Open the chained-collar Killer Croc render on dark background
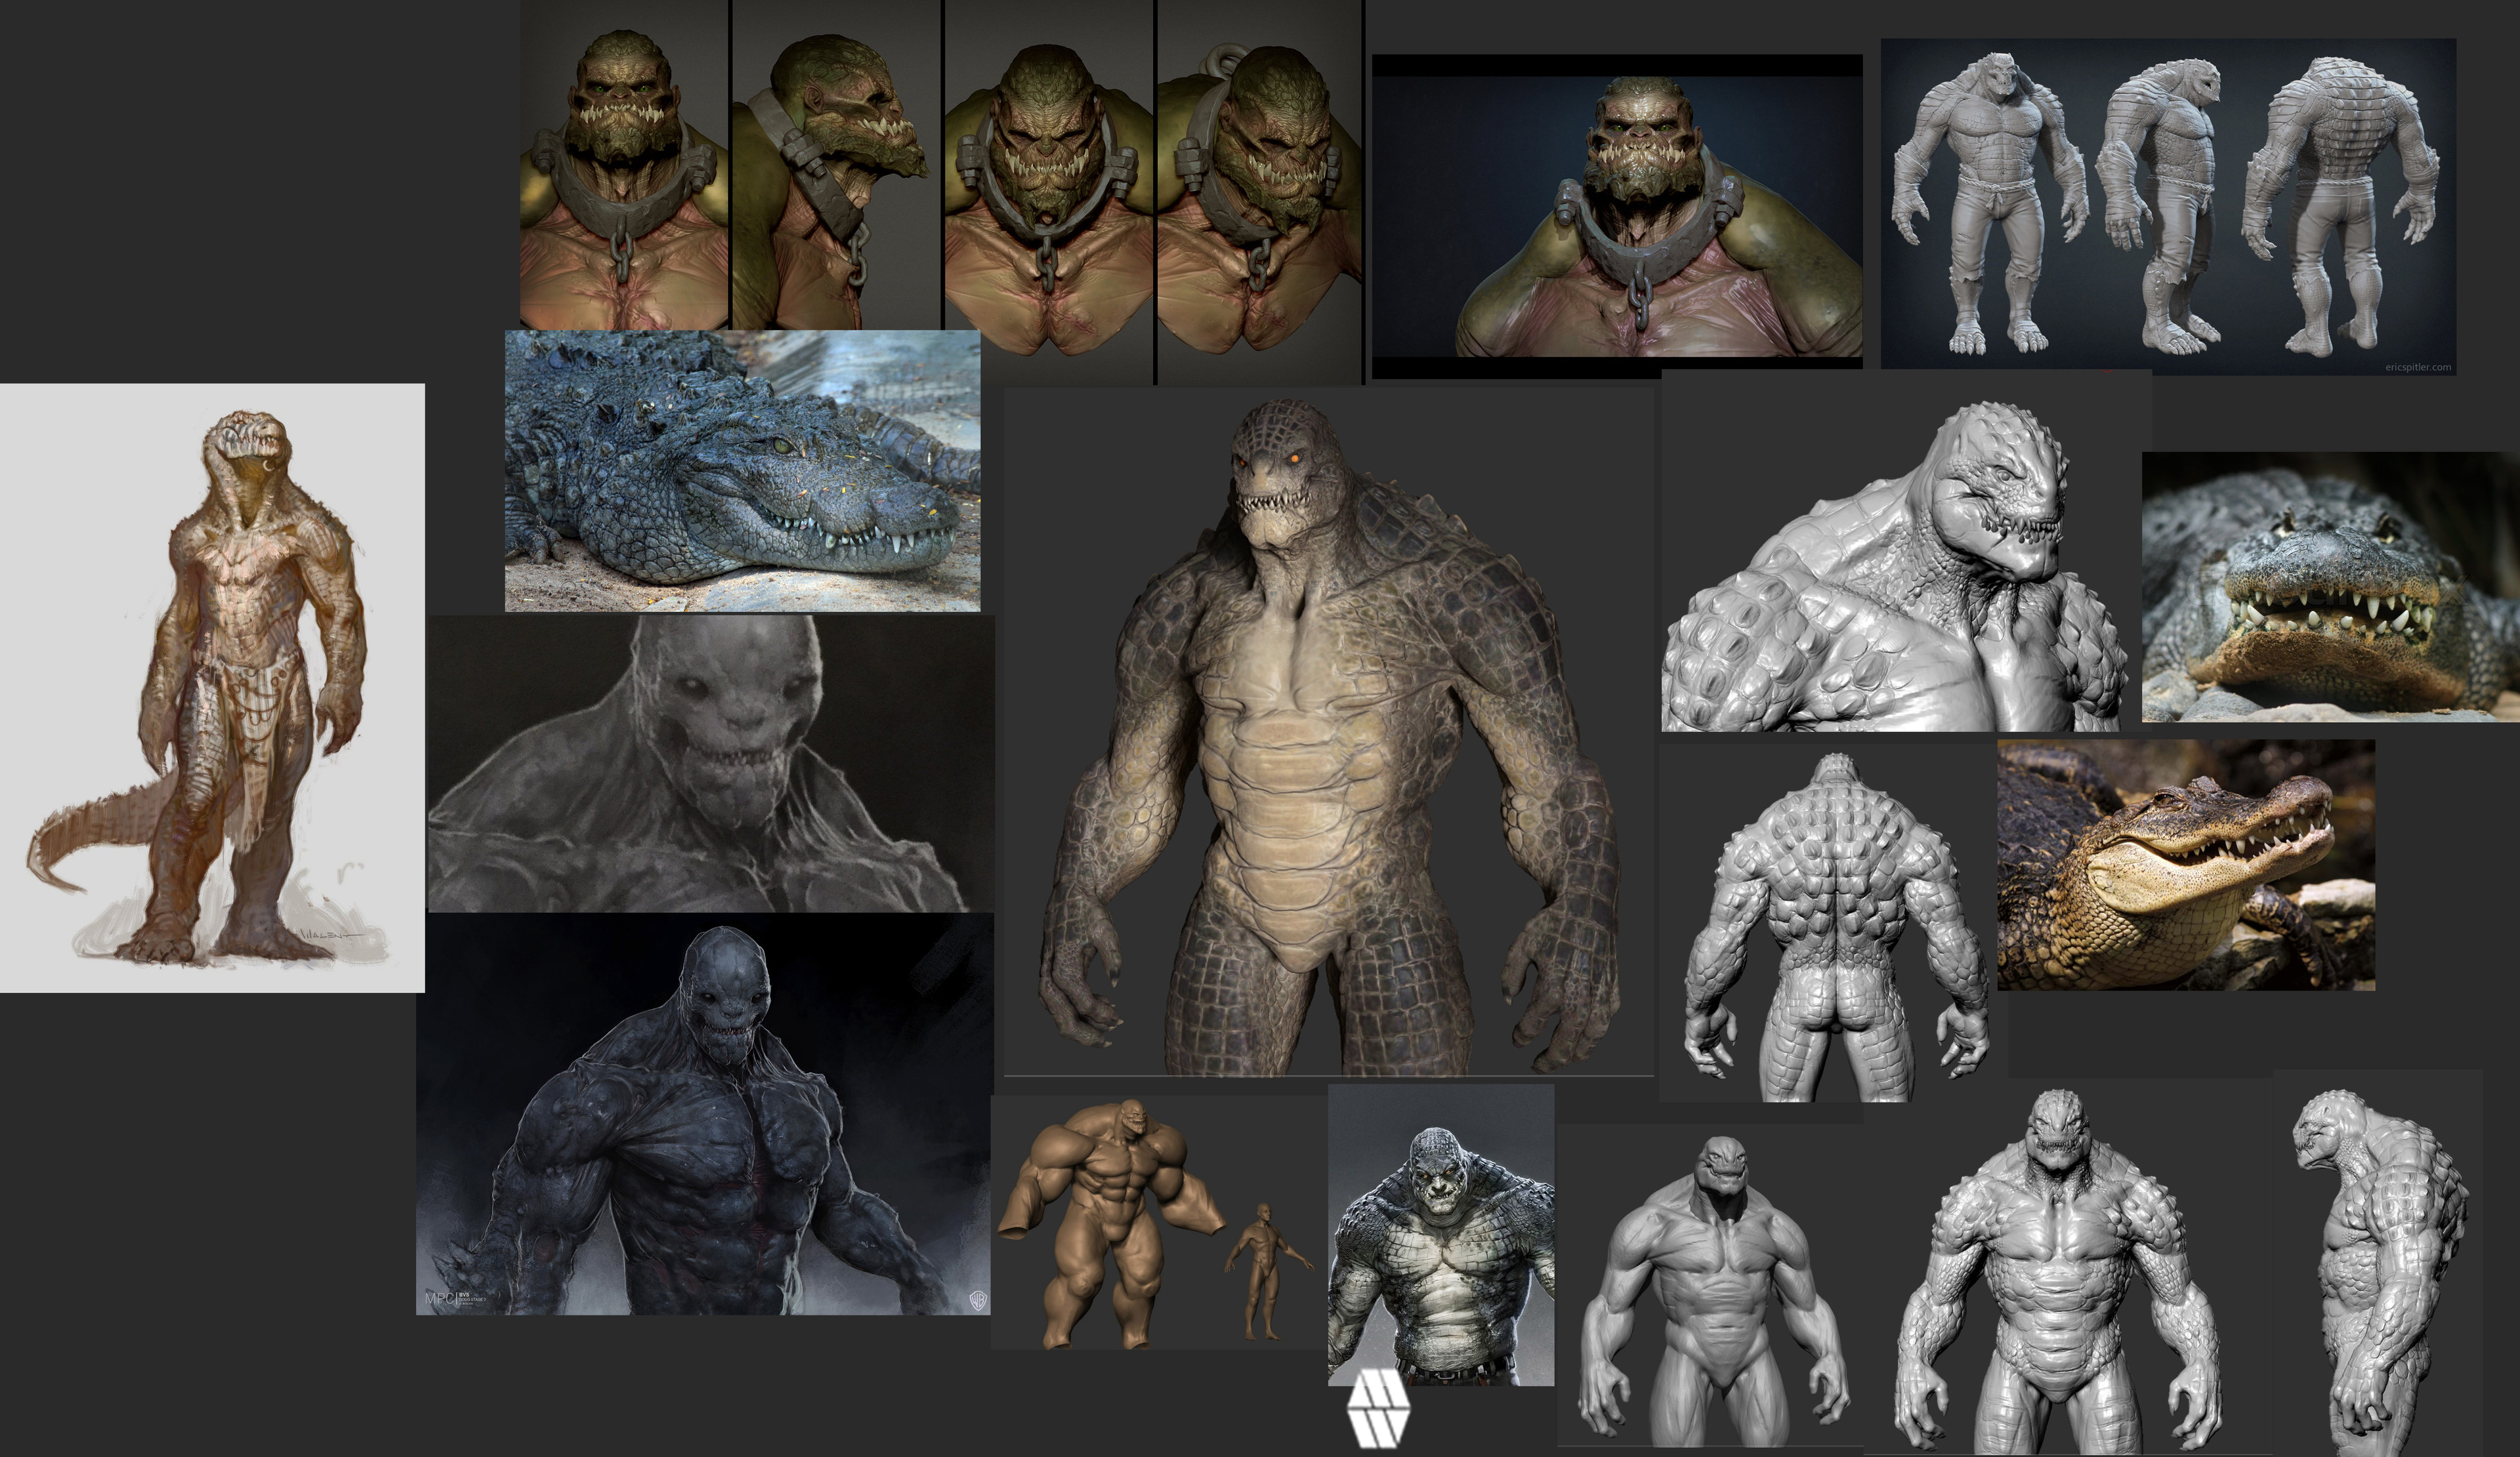2520x1457 pixels. coord(1640,200)
